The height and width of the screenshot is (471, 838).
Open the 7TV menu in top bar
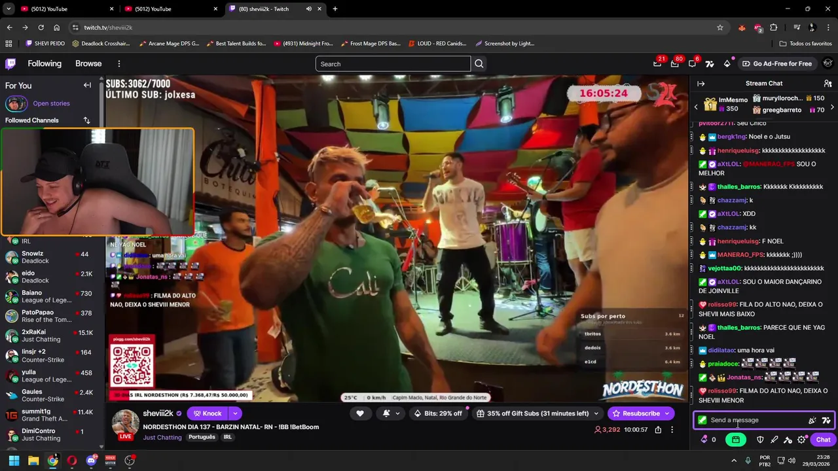tap(710, 63)
